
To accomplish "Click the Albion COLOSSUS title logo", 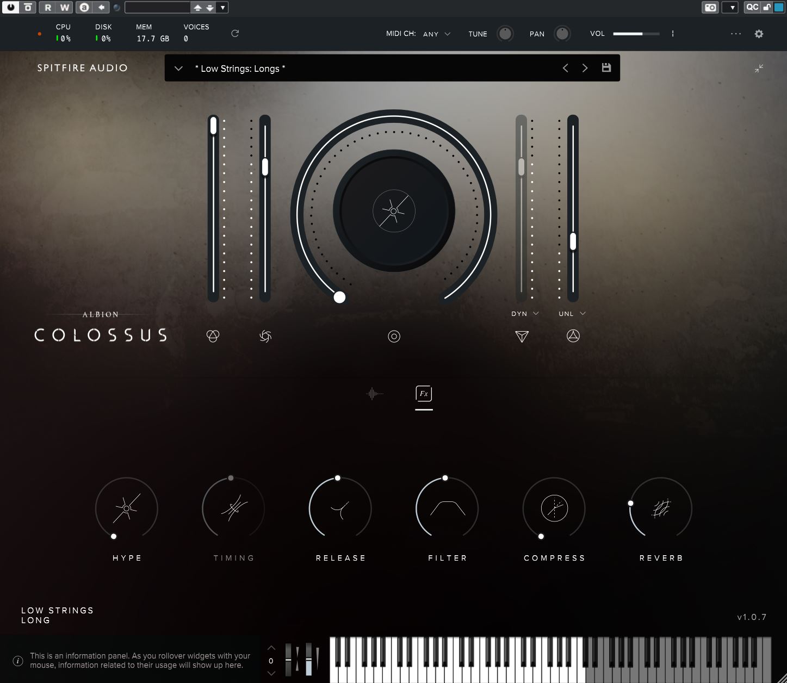I will point(101,328).
